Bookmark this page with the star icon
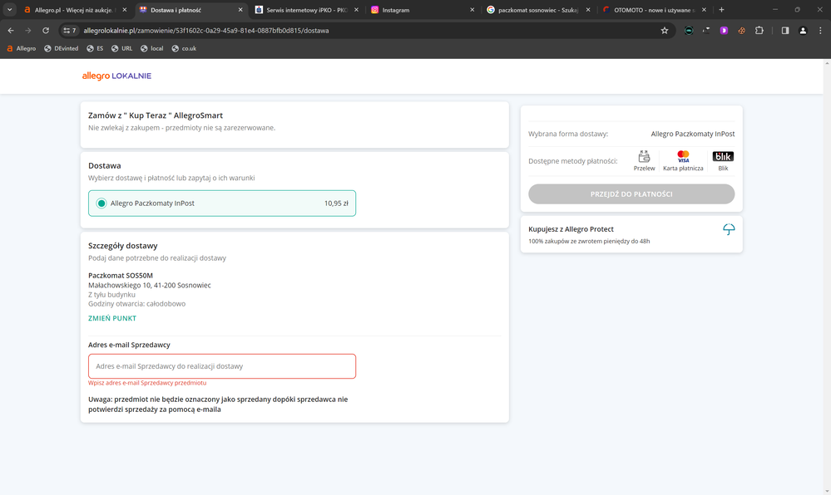The width and height of the screenshot is (831, 495). click(x=665, y=31)
